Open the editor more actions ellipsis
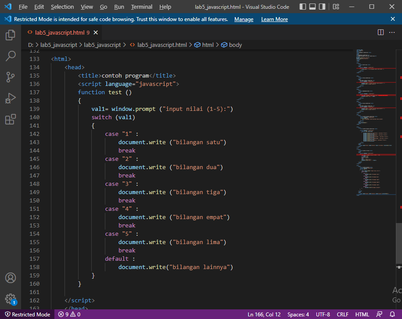 point(392,32)
